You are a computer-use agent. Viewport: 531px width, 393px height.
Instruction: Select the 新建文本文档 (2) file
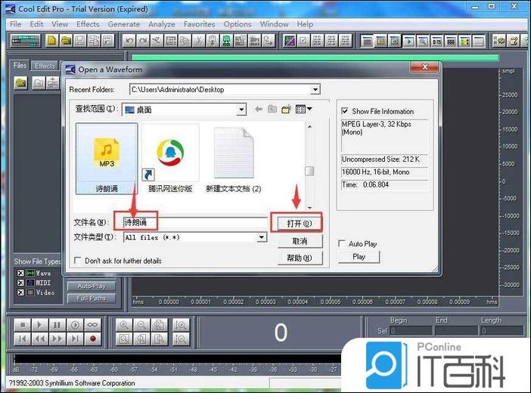coord(233,159)
